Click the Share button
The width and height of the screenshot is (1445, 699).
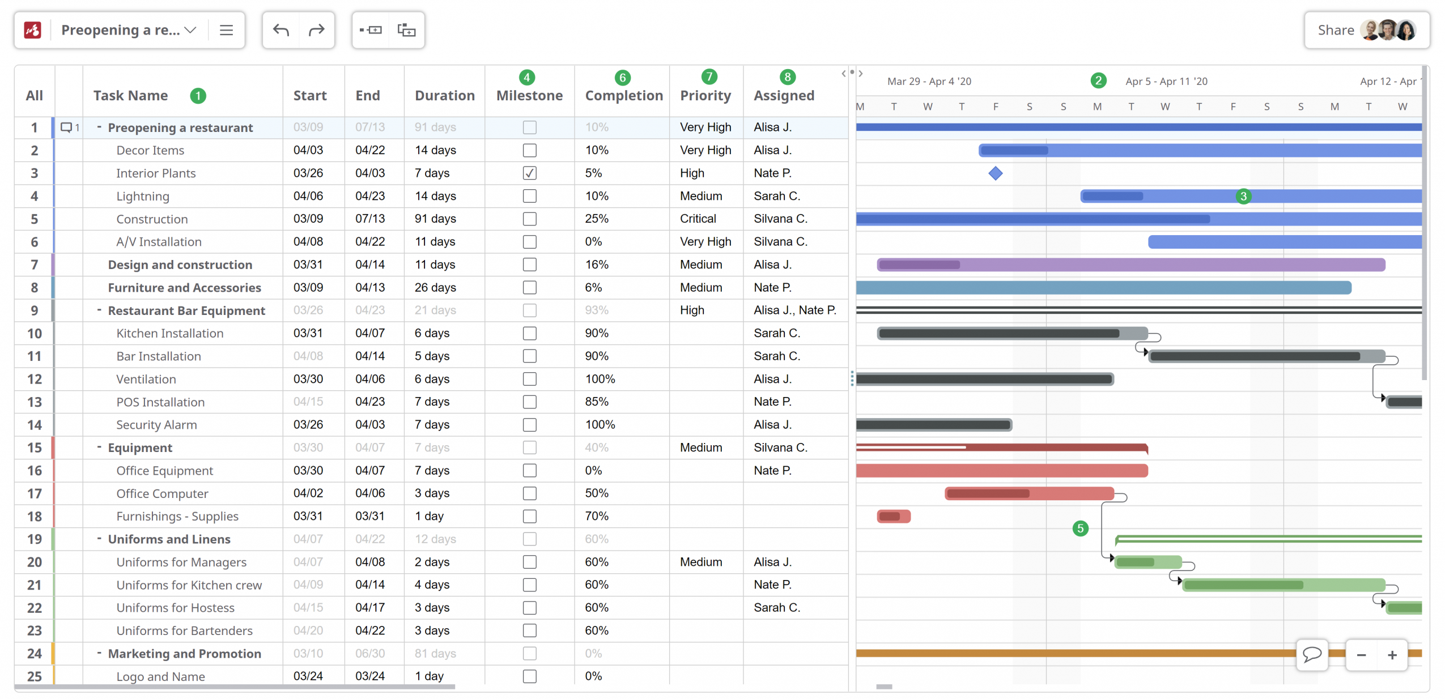pyautogui.click(x=1336, y=30)
